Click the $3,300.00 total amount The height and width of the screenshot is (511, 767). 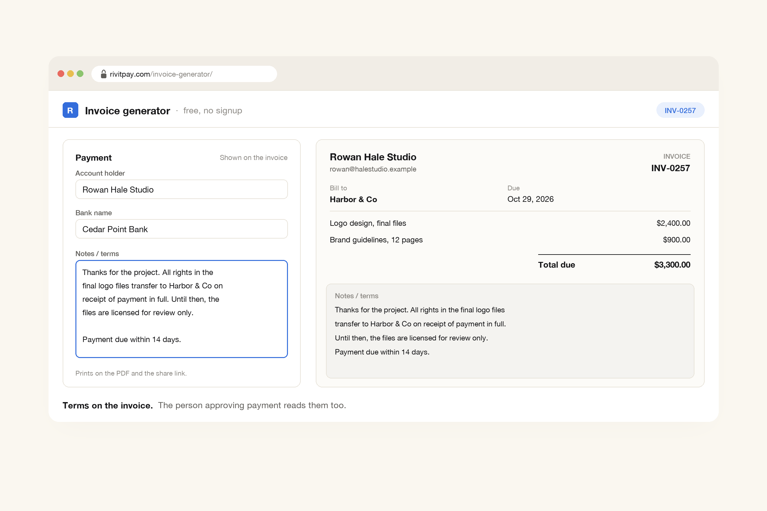[672, 265]
